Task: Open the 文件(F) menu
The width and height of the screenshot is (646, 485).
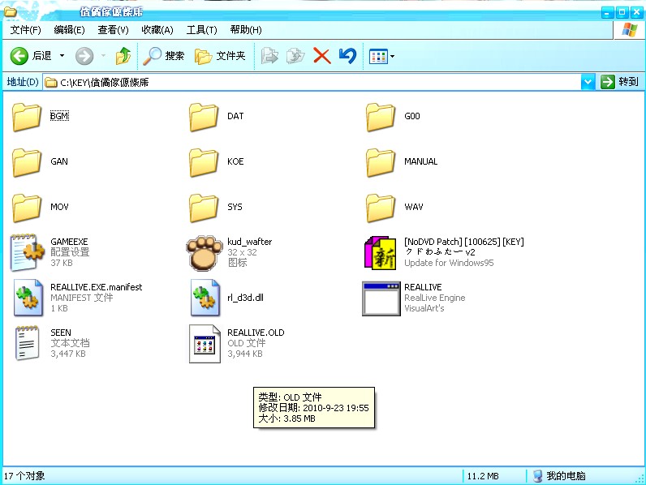Action: click(25, 30)
